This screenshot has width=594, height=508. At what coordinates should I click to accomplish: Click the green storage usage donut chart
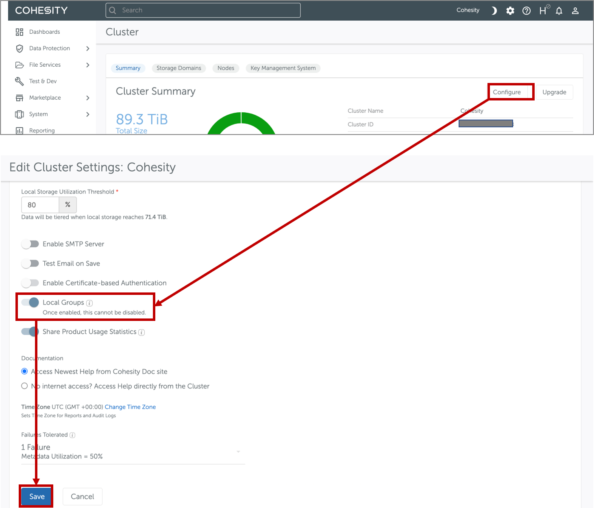pos(242,123)
